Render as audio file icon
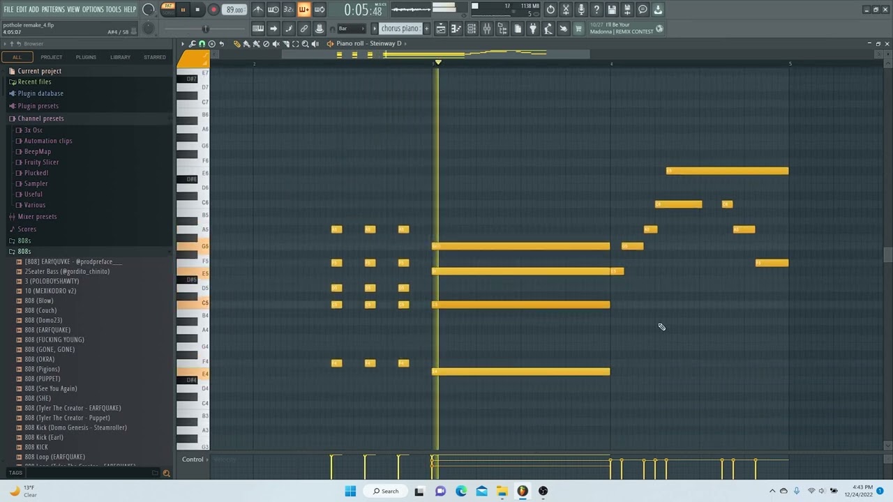 pos(627,10)
